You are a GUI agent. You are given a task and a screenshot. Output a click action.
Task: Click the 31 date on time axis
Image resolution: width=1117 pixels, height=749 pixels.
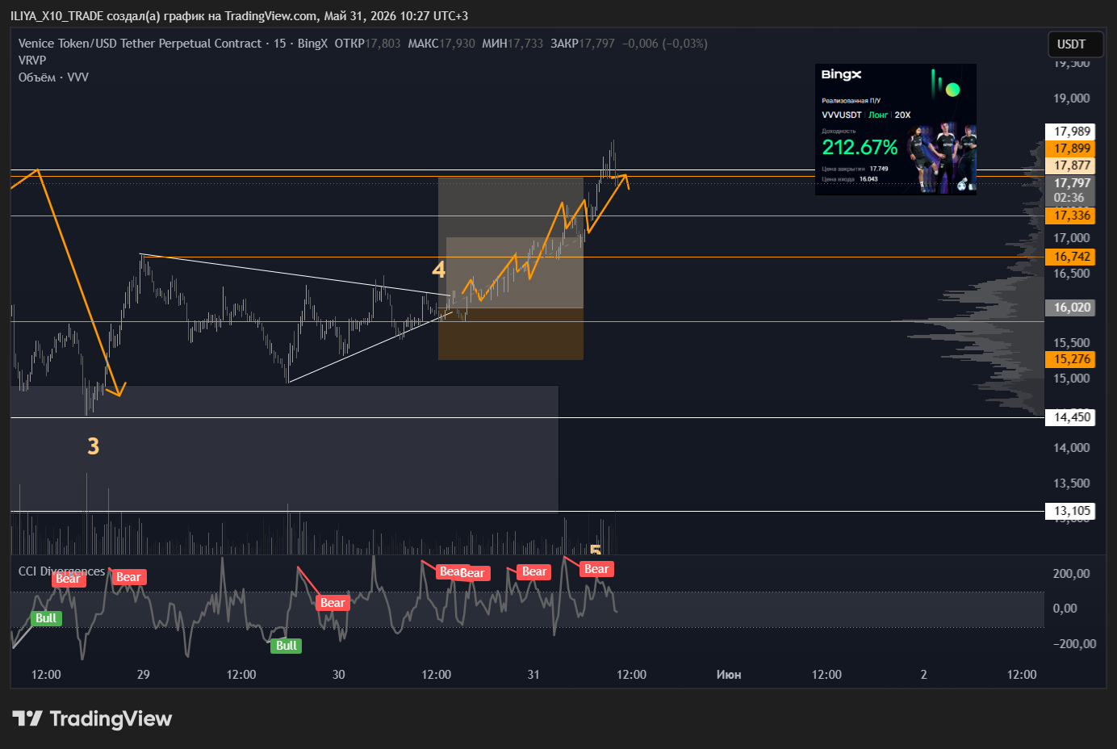click(533, 675)
